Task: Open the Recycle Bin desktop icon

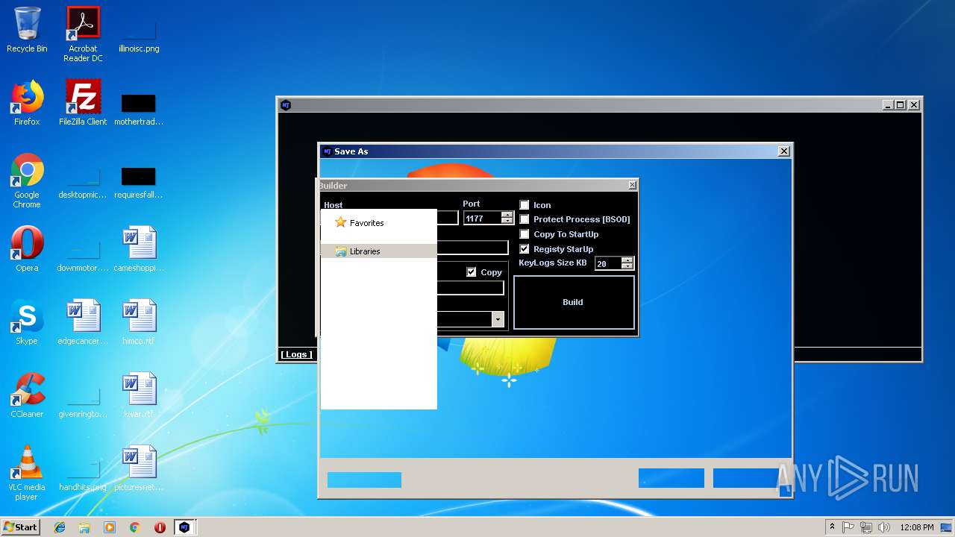Action: tap(27, 30)
